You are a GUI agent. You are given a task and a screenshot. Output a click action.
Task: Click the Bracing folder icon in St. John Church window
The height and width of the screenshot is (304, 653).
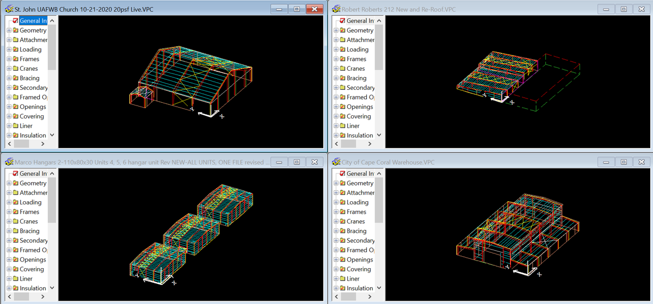click(x=16, y=78)
